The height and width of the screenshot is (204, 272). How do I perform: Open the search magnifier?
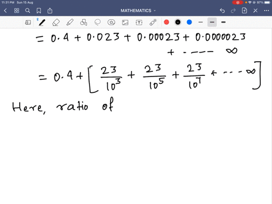pos(28,11)
